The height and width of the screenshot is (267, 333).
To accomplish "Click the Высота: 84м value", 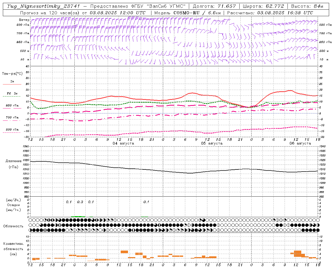I will 307,6.
